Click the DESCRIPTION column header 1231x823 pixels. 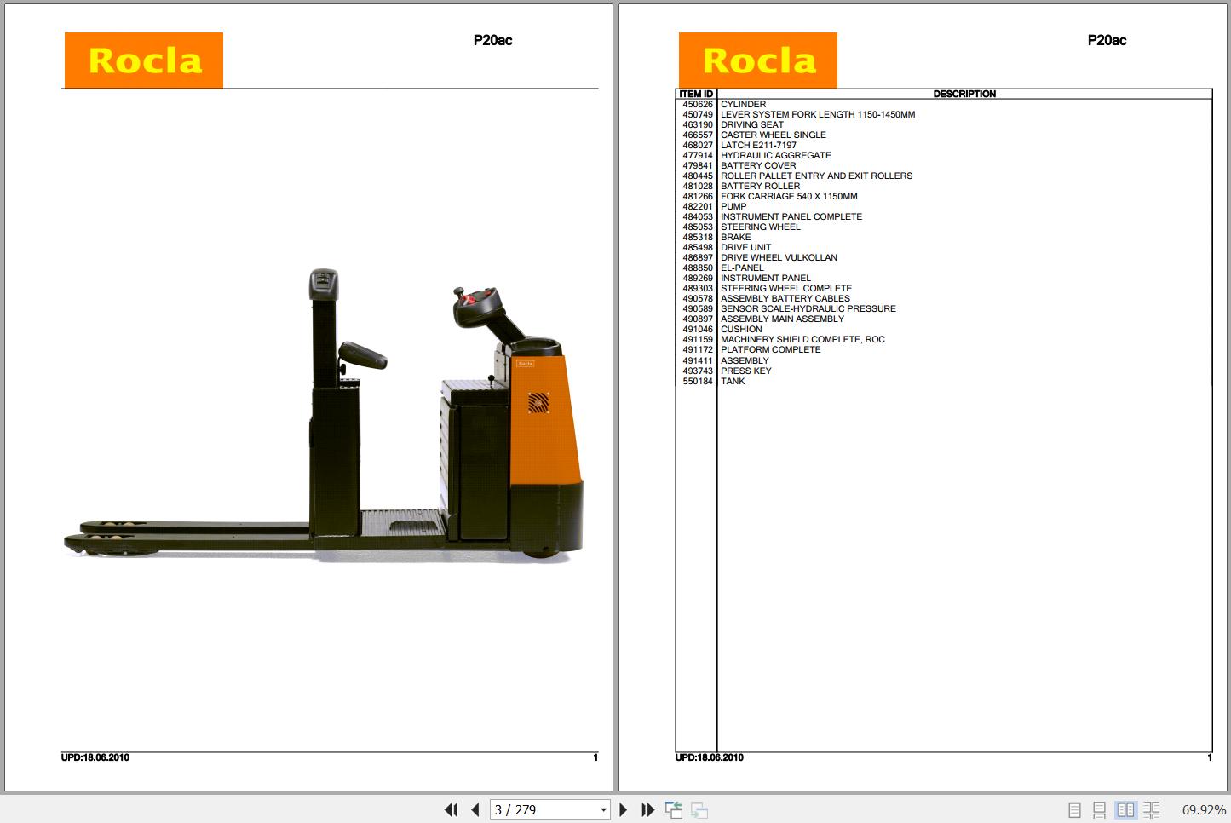[965, 94]
